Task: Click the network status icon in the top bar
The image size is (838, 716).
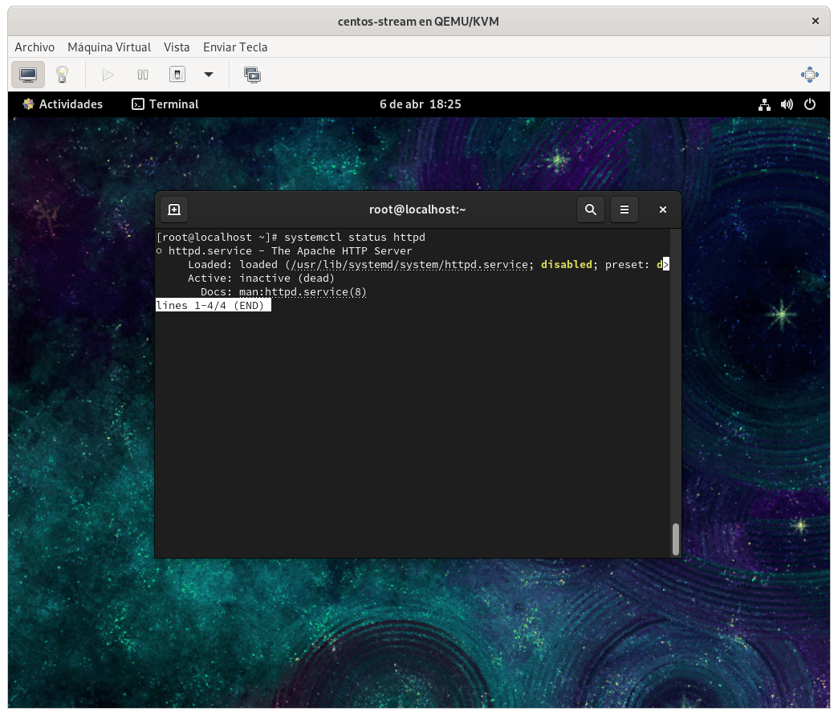Action: (764, 104)
